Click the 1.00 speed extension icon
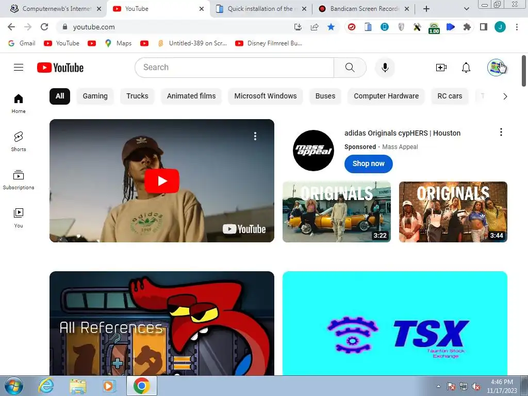528x396 pixels. click(x=434, y=28)
